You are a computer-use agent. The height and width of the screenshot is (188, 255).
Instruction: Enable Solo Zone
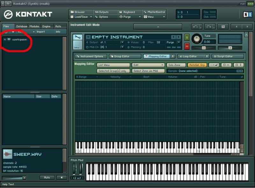click(x=176, y=65)
